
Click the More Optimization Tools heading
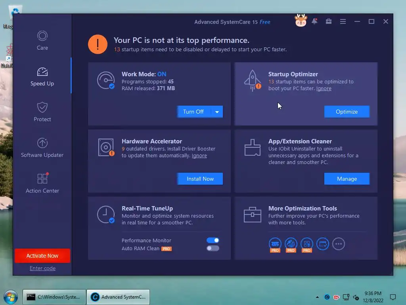(303, 208)
